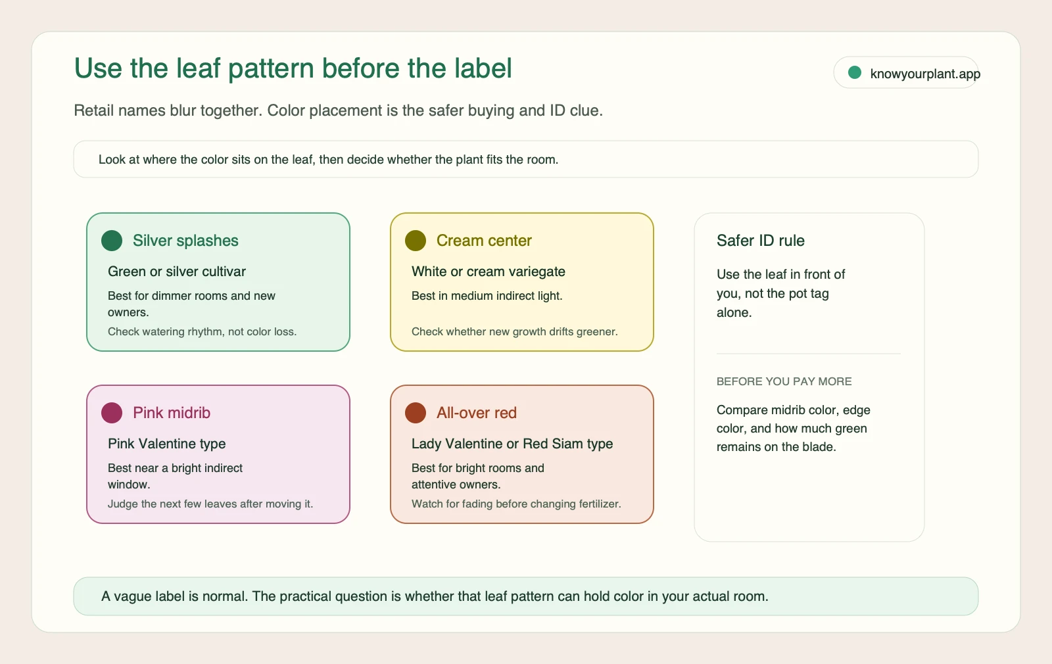Click 'Pink Valentine type' text
The width and height of the screenshot is (1052, 664).
tap(167, 444)
